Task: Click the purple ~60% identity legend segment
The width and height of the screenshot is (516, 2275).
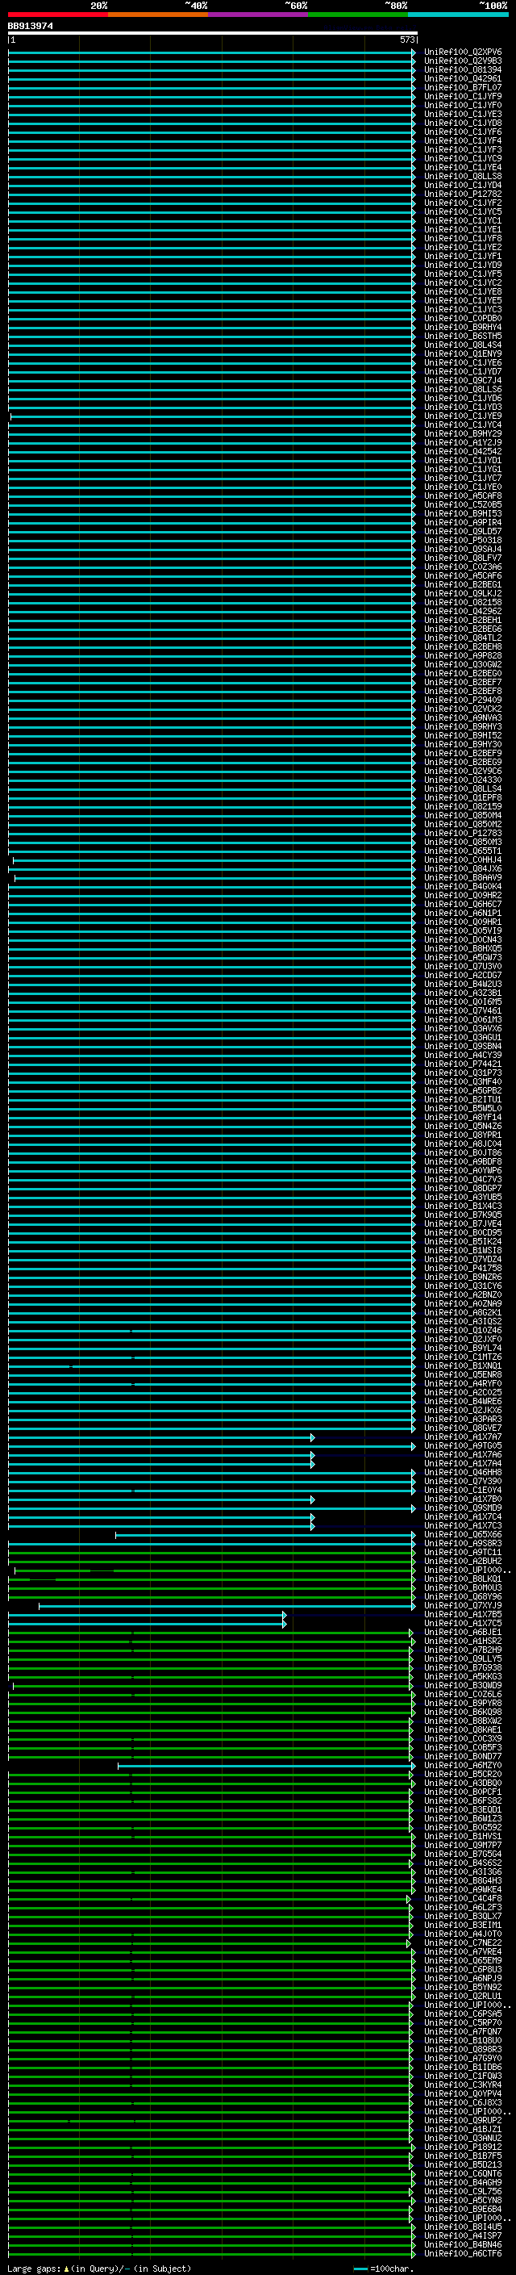Action: 259,15
